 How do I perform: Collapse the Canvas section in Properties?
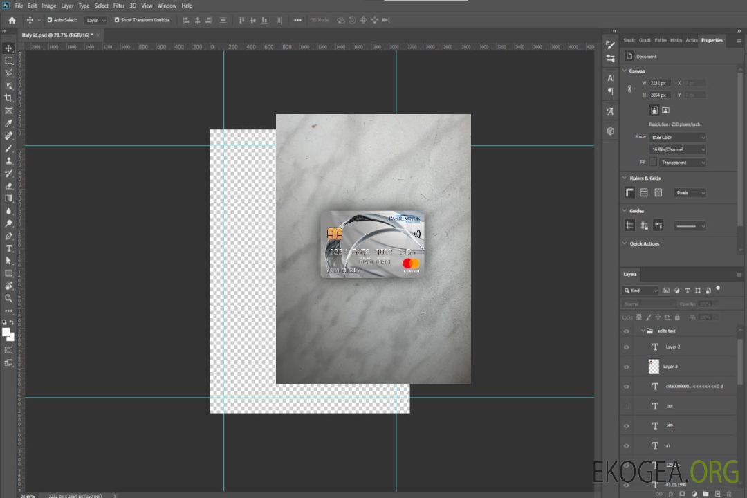coord(625,71)
